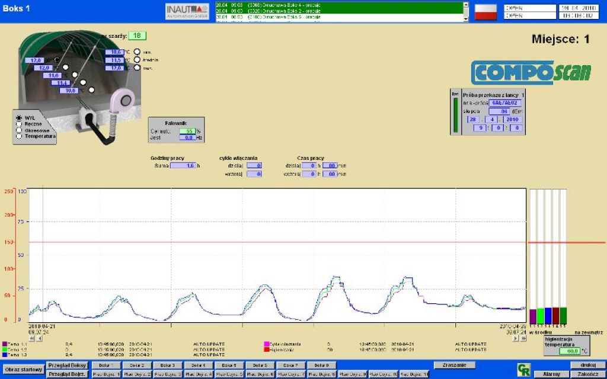Click the INAUT Automation logo
Screen dimensions: 607x379
187,11
